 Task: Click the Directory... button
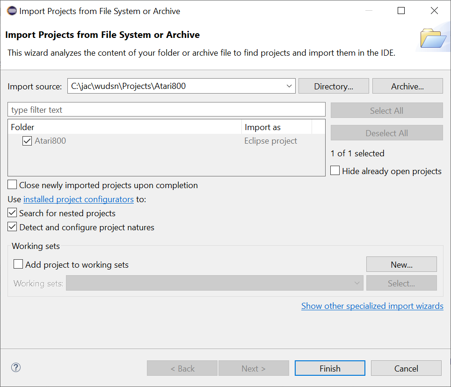(334, 86)
